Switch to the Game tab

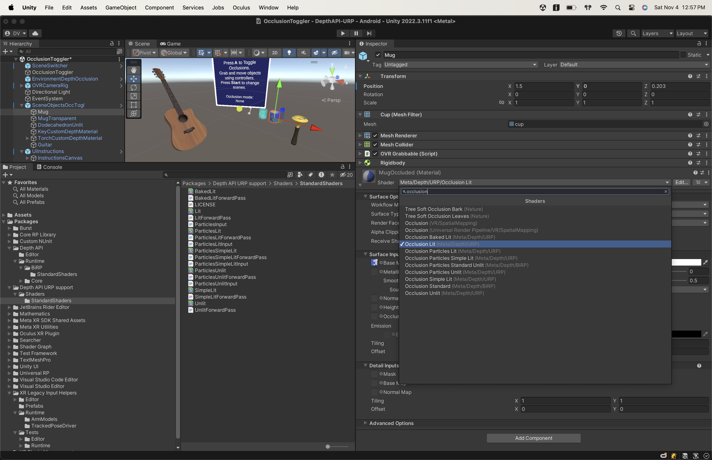click(170, 44)
